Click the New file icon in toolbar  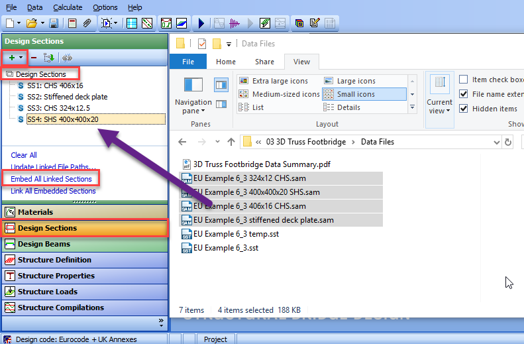point(10,23)
